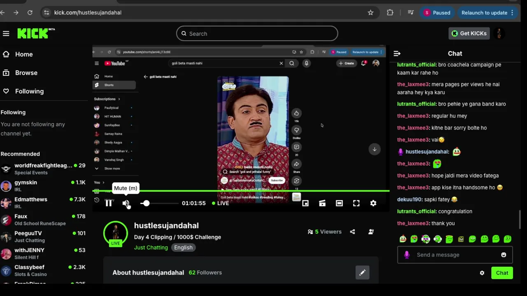Image resolution: width=527 pixels, height=296 pixels.
Task: Click the Paused profile chip
Action: tap(437, 13)
